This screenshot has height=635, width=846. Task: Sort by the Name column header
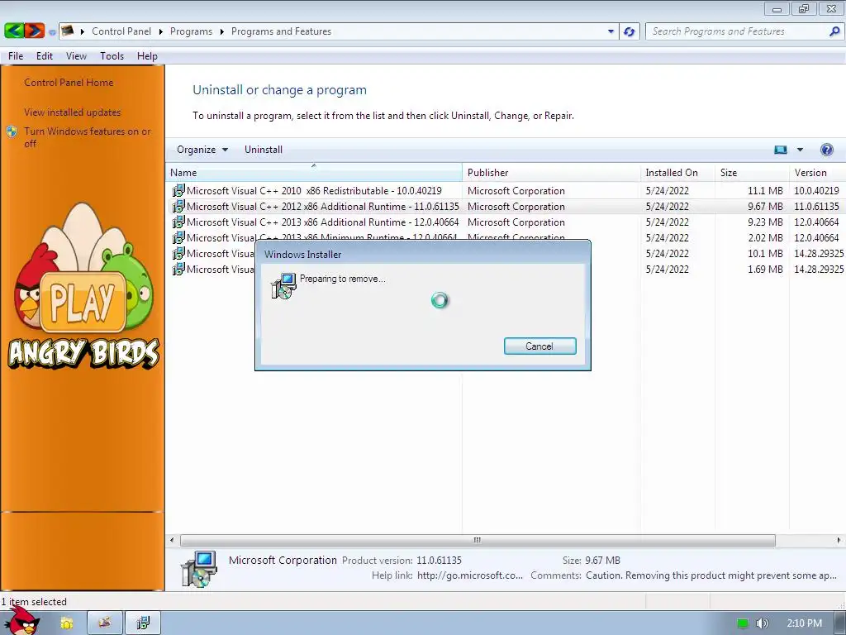(313, 173)
